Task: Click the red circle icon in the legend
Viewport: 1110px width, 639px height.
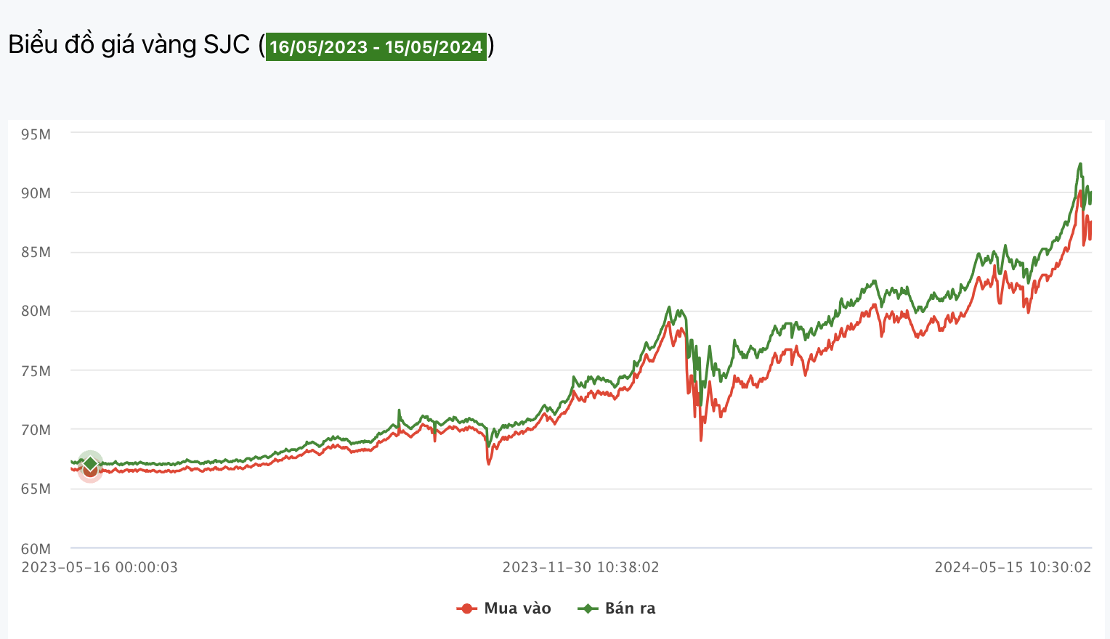Action: 466,609
